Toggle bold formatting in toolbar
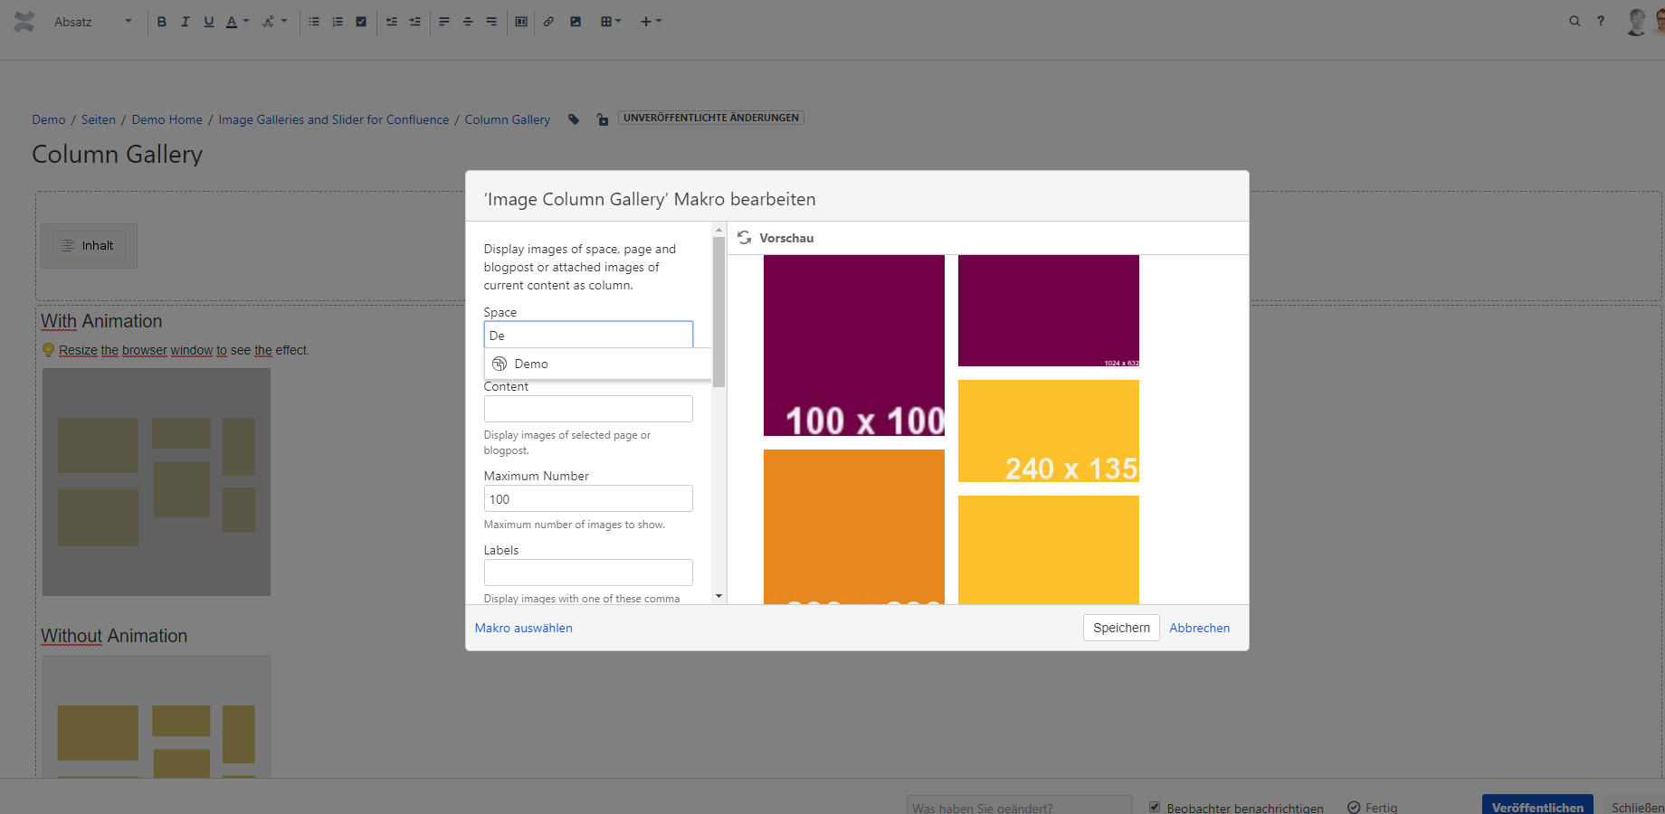The width and height of the screenshot is (1665, 814). click(x=161, y=22)
